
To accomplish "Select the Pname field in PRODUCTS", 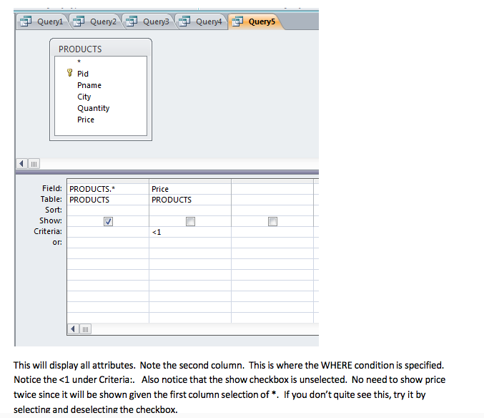I will coord(89,85).
